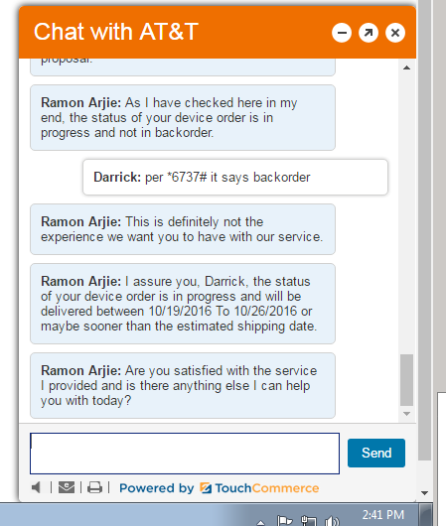Click the chat scrollbar thumb

tap(406, 380)
